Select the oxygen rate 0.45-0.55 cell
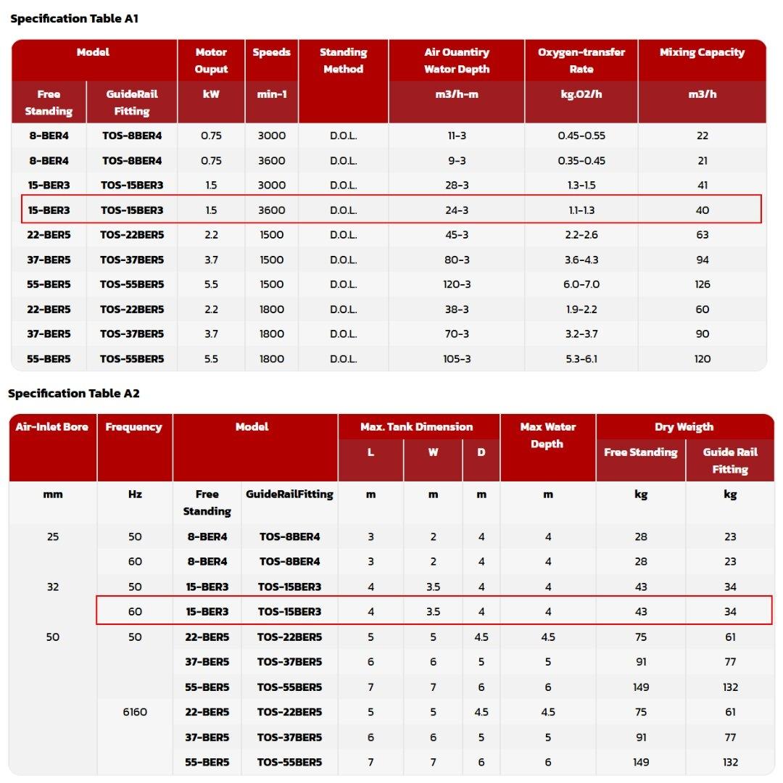The width and height of the screenshot is (783, 783). point(581,136)
